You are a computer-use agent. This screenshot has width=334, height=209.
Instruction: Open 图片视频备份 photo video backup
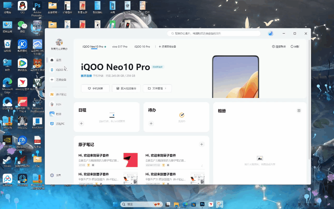click(126, 88)
